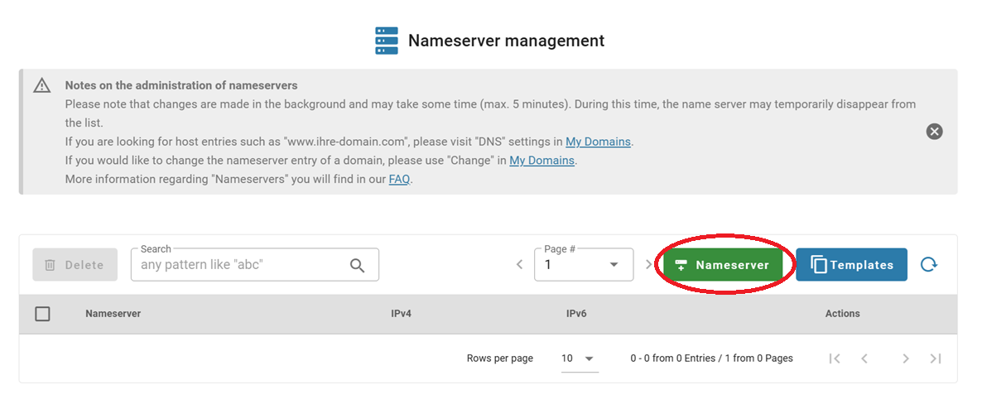Jump to last page in footer
This screenshot has width=982, height=409.
(936, 358)
